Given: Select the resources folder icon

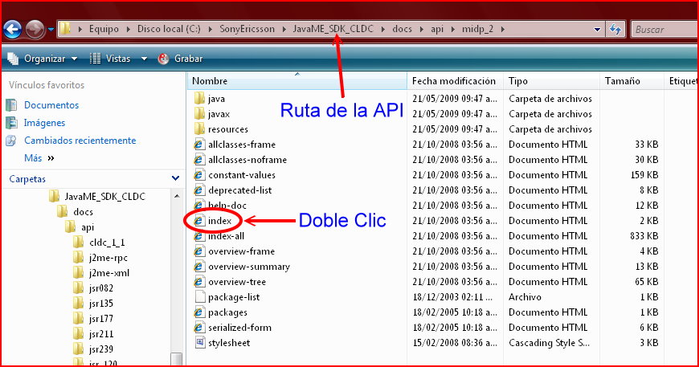Looking at the screenshot, I should (x=199, y=128).
